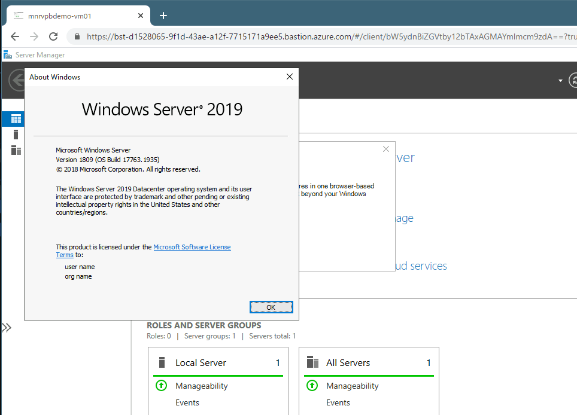This screenshot has width=577, height=415.
Task: Expand the Bastion side panel arrows
Action: point(7,327)
